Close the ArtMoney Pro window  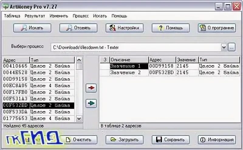click(x=237, y=6)
